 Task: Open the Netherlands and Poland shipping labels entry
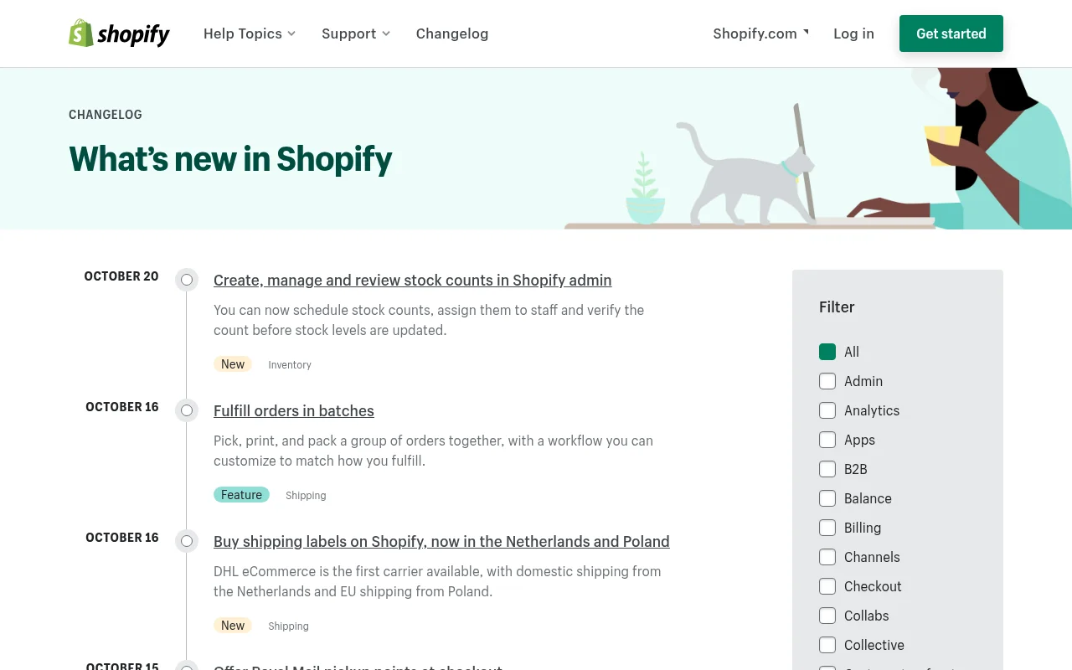point(441,541)
